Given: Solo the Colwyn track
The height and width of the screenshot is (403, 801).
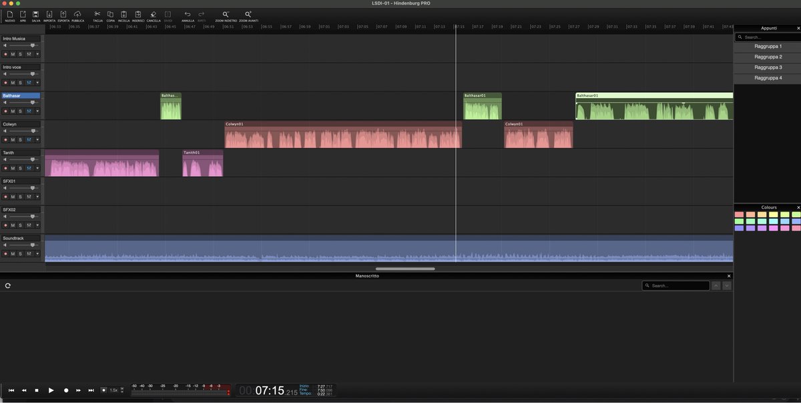Looking at the screenshot, I should pos(20,140).
